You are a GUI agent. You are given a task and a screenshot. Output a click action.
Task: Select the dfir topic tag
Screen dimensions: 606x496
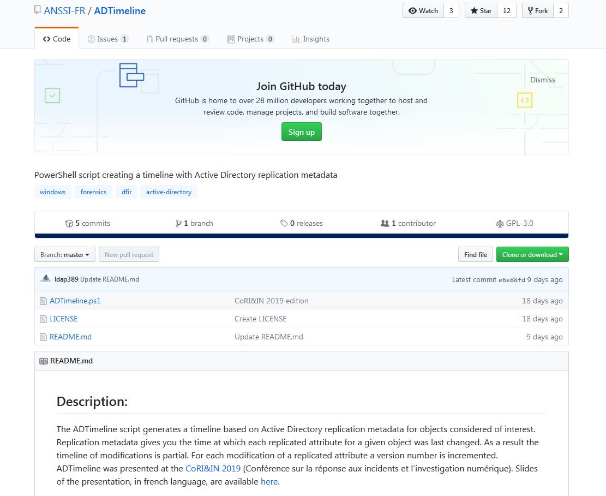127,192
